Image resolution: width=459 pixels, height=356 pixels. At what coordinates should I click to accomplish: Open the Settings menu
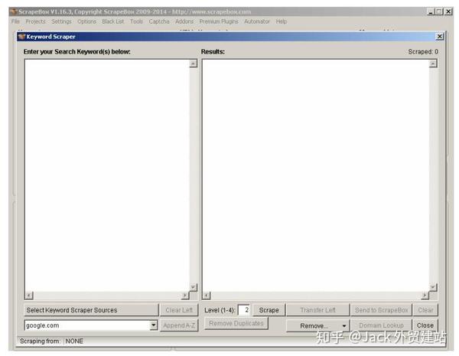pos(61,21)
